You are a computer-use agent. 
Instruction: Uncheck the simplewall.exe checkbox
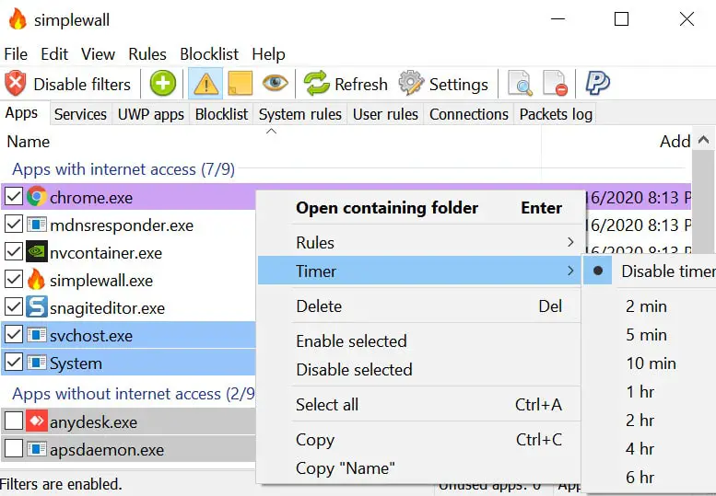14,280
